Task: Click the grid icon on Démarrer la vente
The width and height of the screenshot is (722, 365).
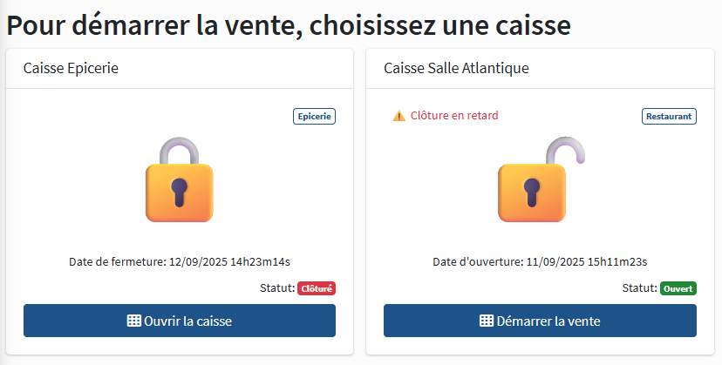Action: (x=487, y=321)
